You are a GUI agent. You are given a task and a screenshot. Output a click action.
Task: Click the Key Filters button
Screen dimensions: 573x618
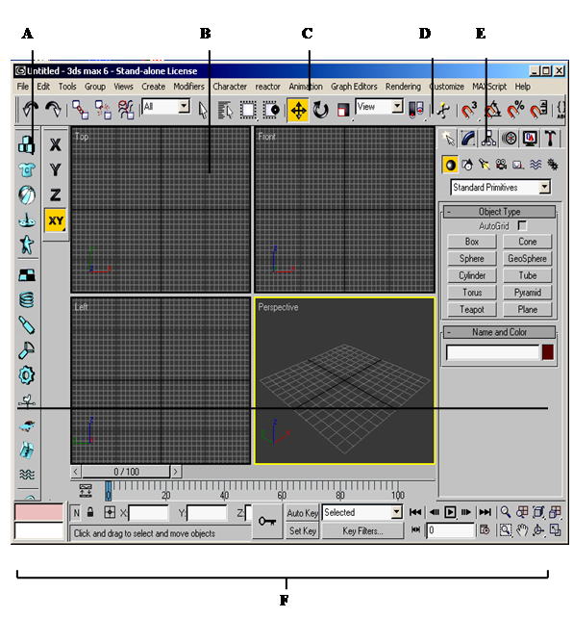[362, 531]
